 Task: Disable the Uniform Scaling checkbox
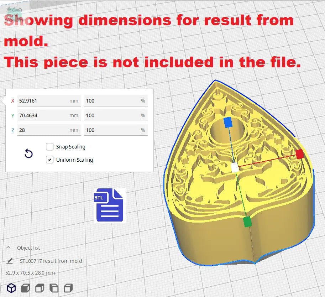[x=50, y=160]
